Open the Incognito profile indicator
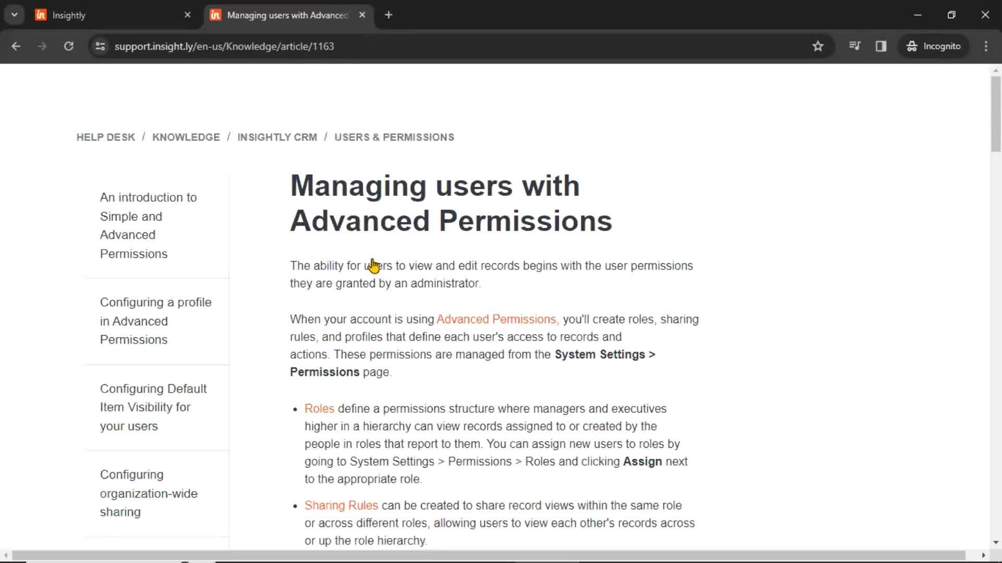This screenshot has width=1002, height=563. pos(934,46)
